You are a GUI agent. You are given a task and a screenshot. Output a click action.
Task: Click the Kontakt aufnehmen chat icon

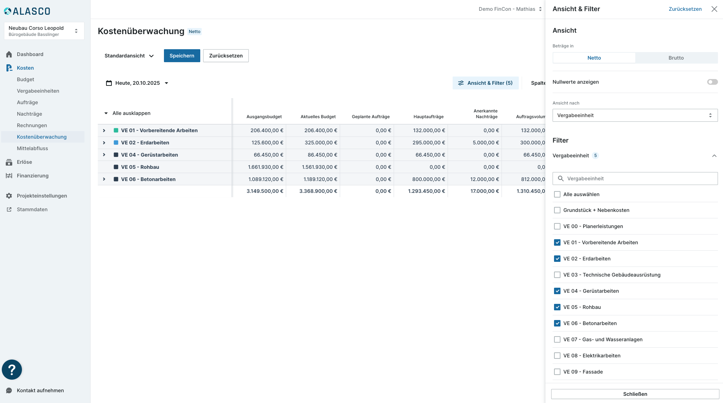tap(9, 390)
